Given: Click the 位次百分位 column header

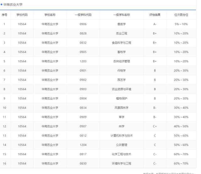Looking at the screenshot, I should (181, 15).
